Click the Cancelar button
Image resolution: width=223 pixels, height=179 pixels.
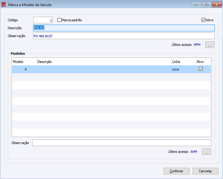point(206,171)
